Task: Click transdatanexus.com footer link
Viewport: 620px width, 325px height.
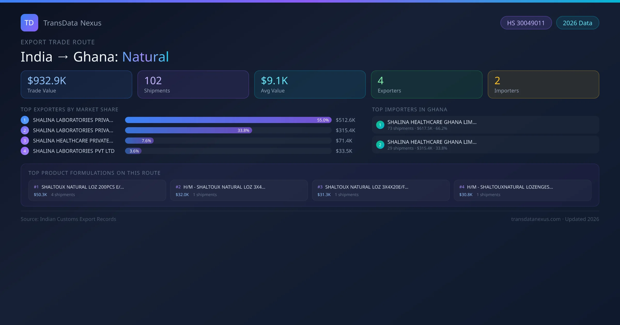Action: (536, 219)
